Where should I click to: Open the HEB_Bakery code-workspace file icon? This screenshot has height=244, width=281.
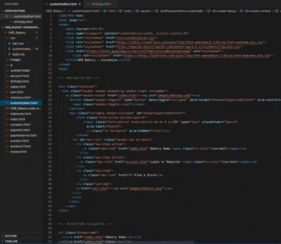pyautogui.click(x=7, y=108)
